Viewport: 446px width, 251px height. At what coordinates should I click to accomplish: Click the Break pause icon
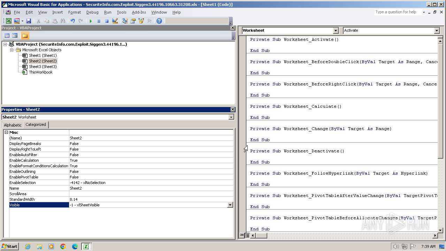pos(99,21)
